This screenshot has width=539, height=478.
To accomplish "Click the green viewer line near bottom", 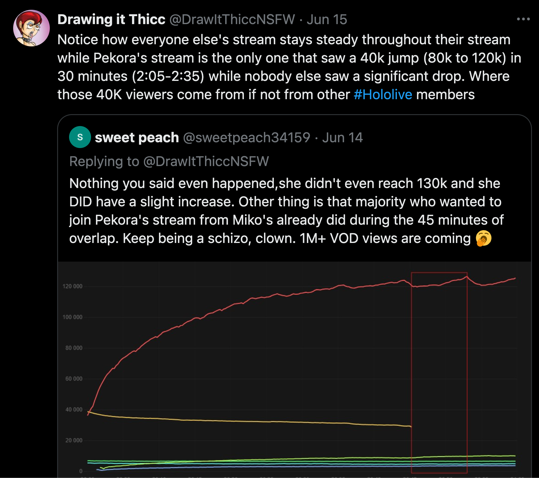I will coord(306,458).
